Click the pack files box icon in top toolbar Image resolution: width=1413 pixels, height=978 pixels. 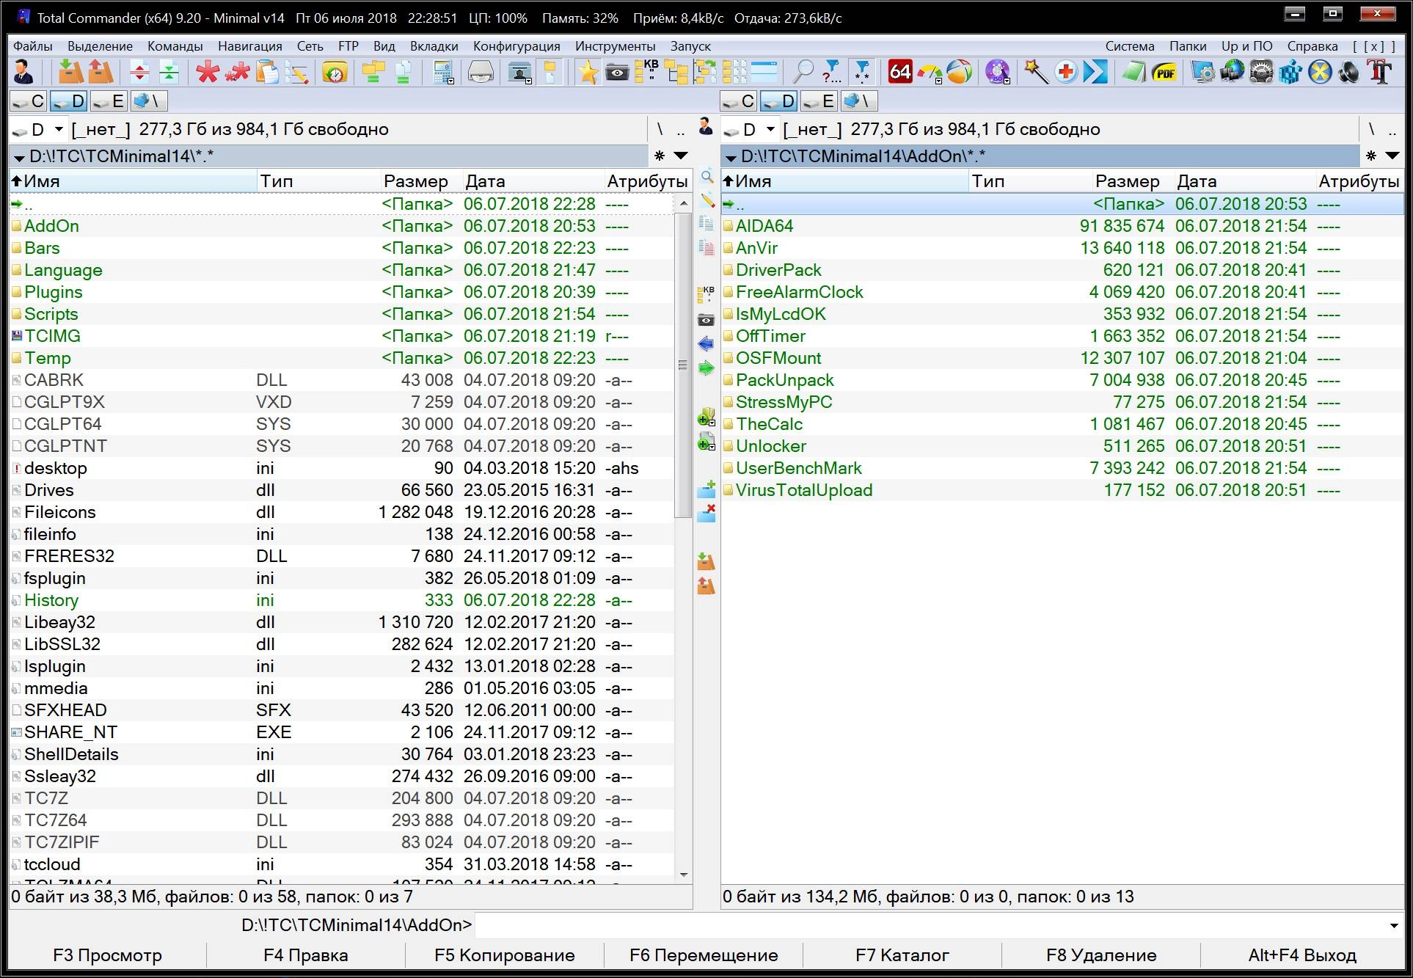[x=70, y=72]
